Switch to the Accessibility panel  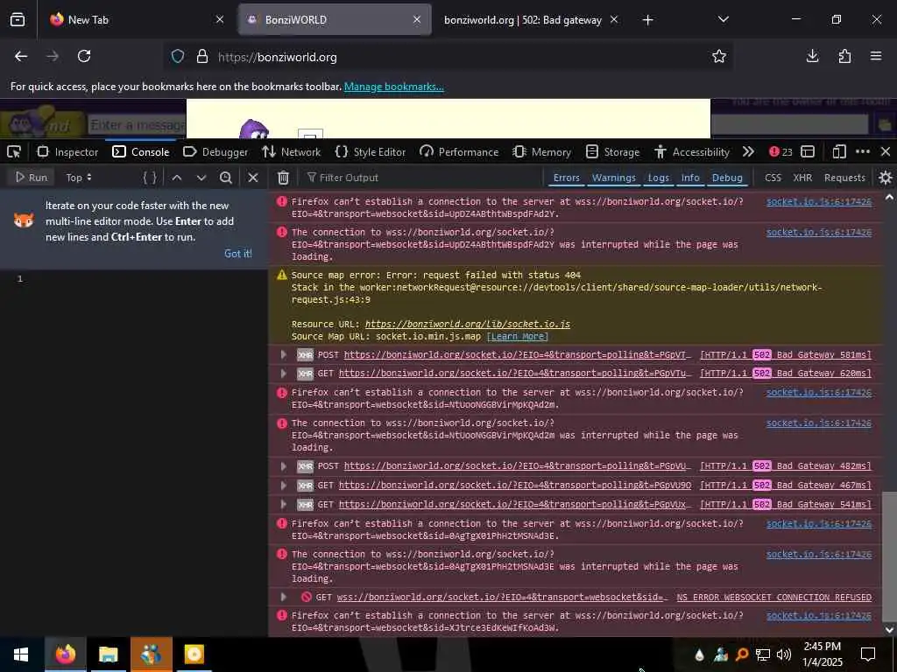pyautogui.click(x=692, y=152)
